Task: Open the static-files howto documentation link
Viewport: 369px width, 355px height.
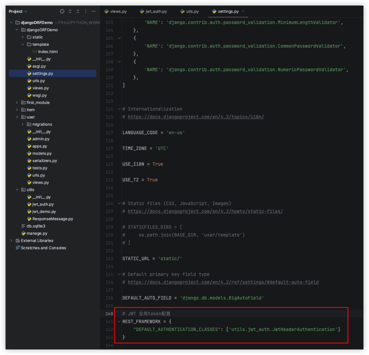Action: coord(205,211)
